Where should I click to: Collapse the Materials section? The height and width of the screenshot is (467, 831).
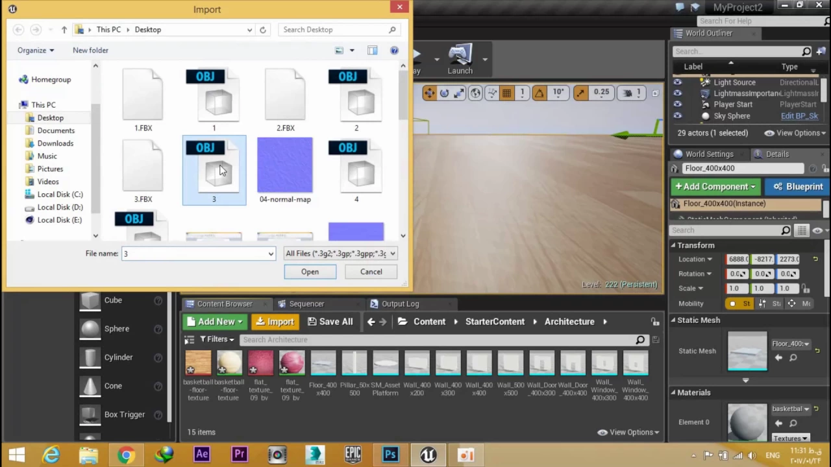tap(673, 392)
